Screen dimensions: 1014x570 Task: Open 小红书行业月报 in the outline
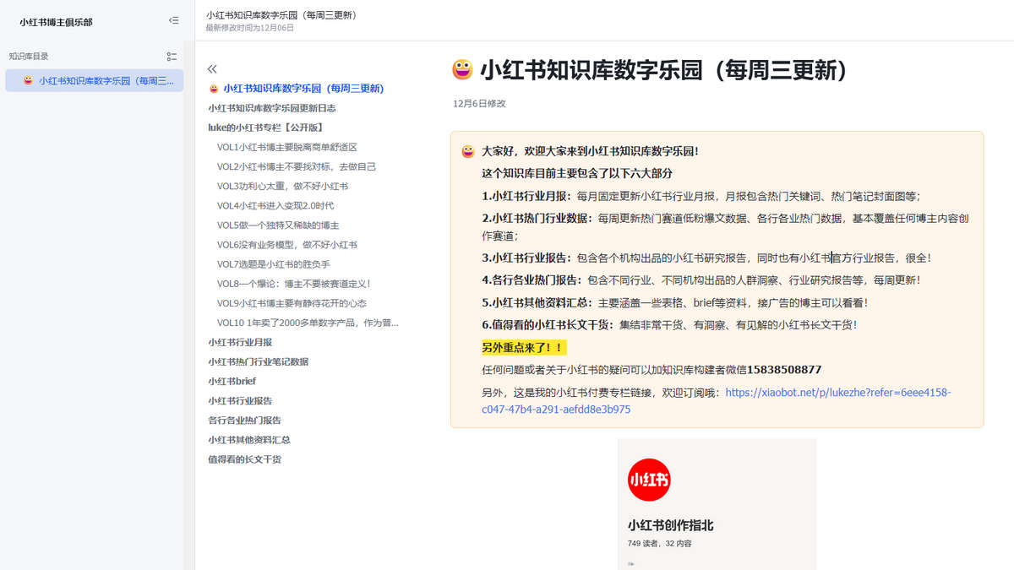coord(240,342)
